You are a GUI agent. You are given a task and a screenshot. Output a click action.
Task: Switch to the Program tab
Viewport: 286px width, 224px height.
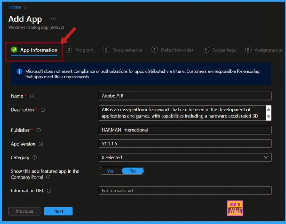[80, 50]
